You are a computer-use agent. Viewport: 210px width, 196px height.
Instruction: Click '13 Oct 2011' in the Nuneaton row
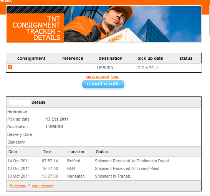(x=18, y=176)
